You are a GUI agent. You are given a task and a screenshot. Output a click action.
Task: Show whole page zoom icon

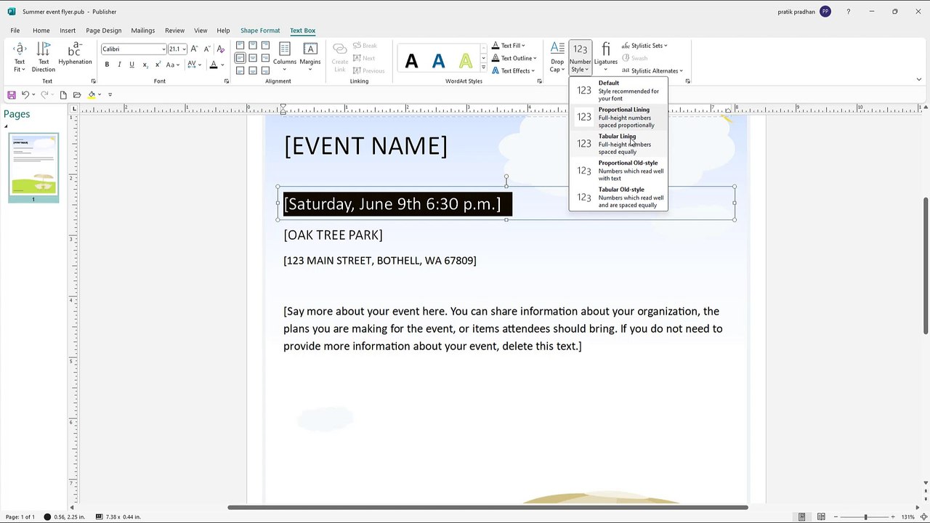[x=923, y=516]
